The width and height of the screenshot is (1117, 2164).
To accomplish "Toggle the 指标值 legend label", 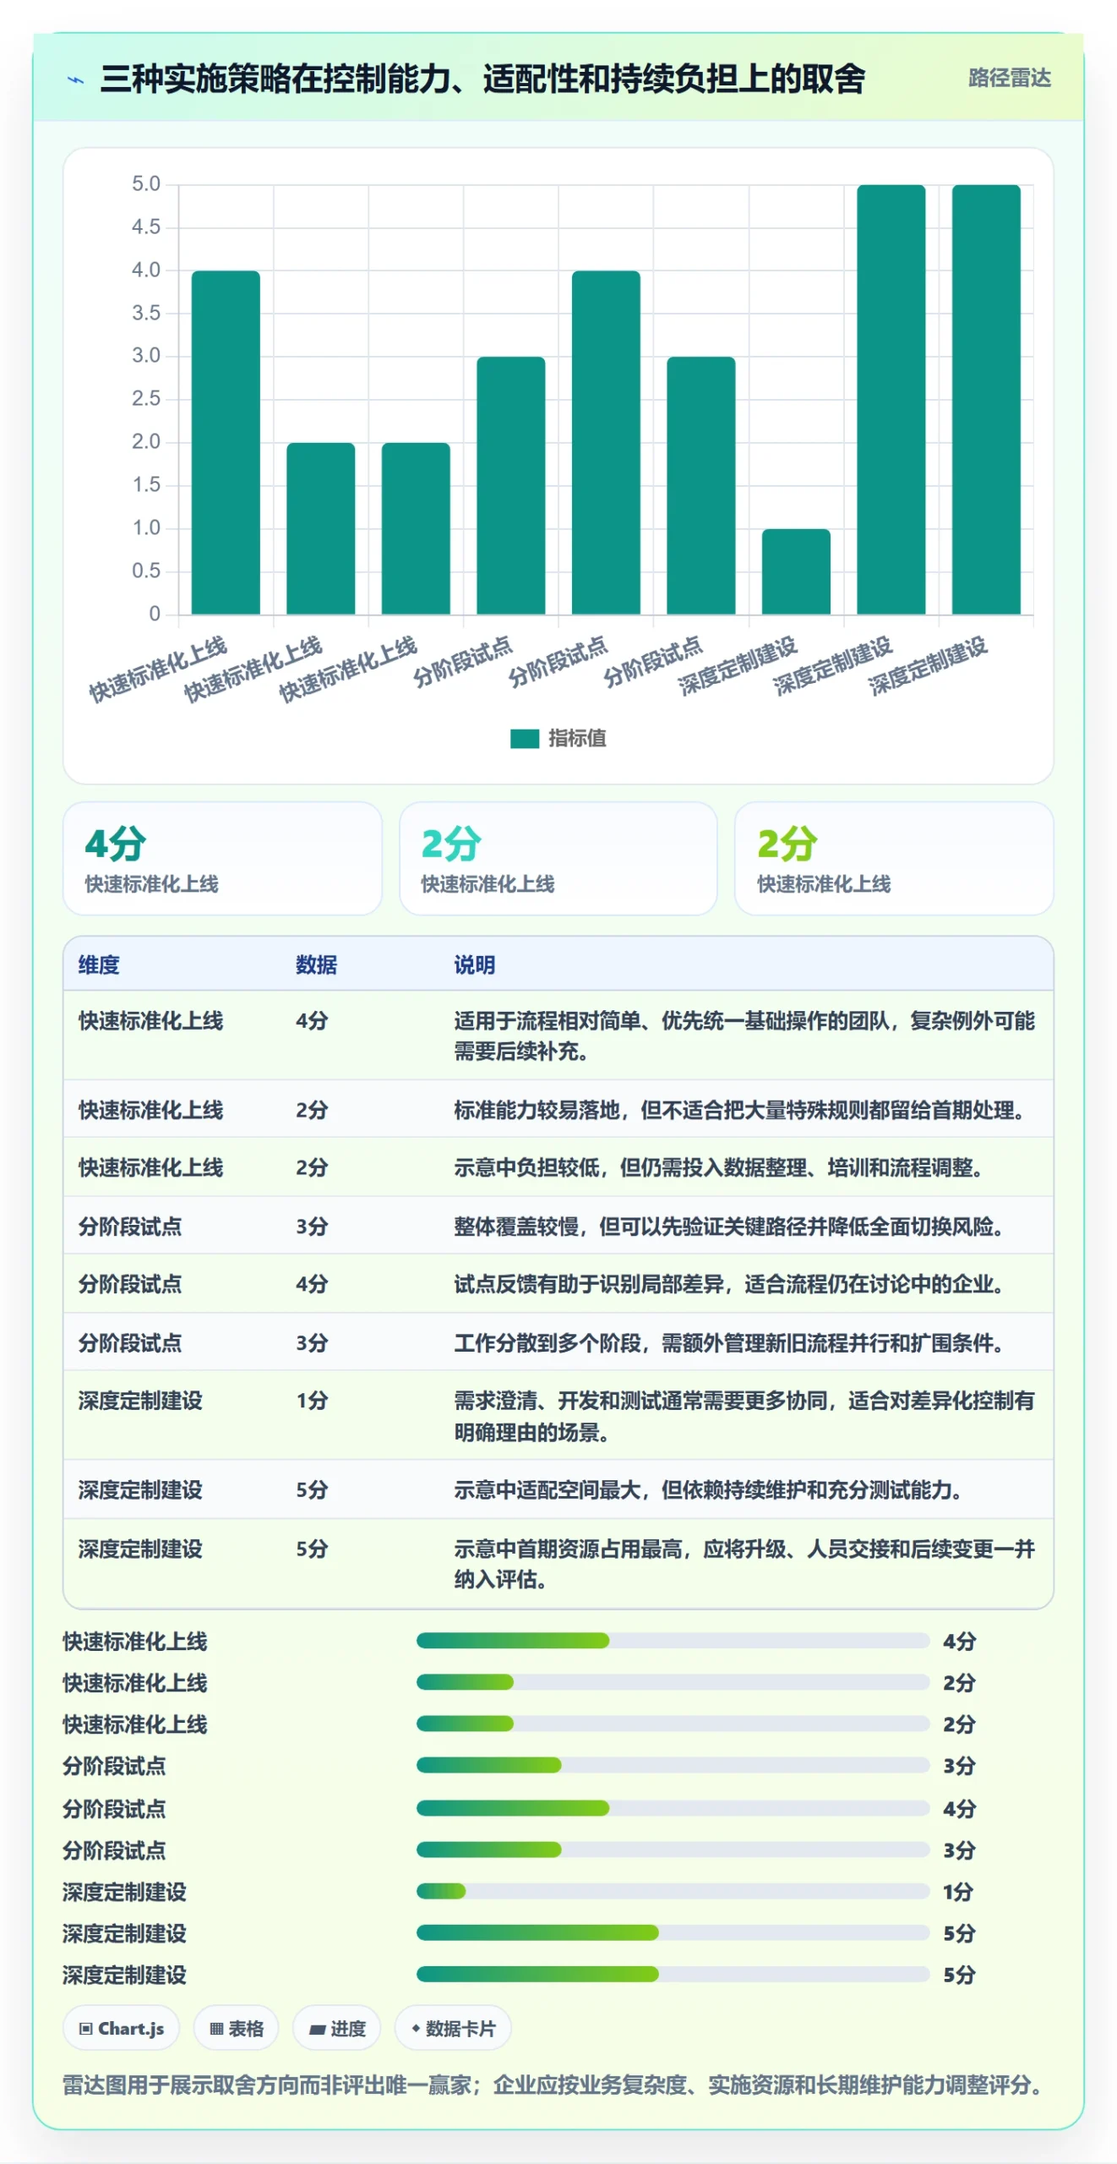I will click(577, 738).
